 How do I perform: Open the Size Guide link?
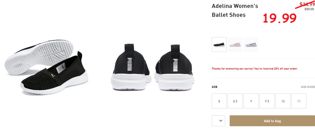308,87
